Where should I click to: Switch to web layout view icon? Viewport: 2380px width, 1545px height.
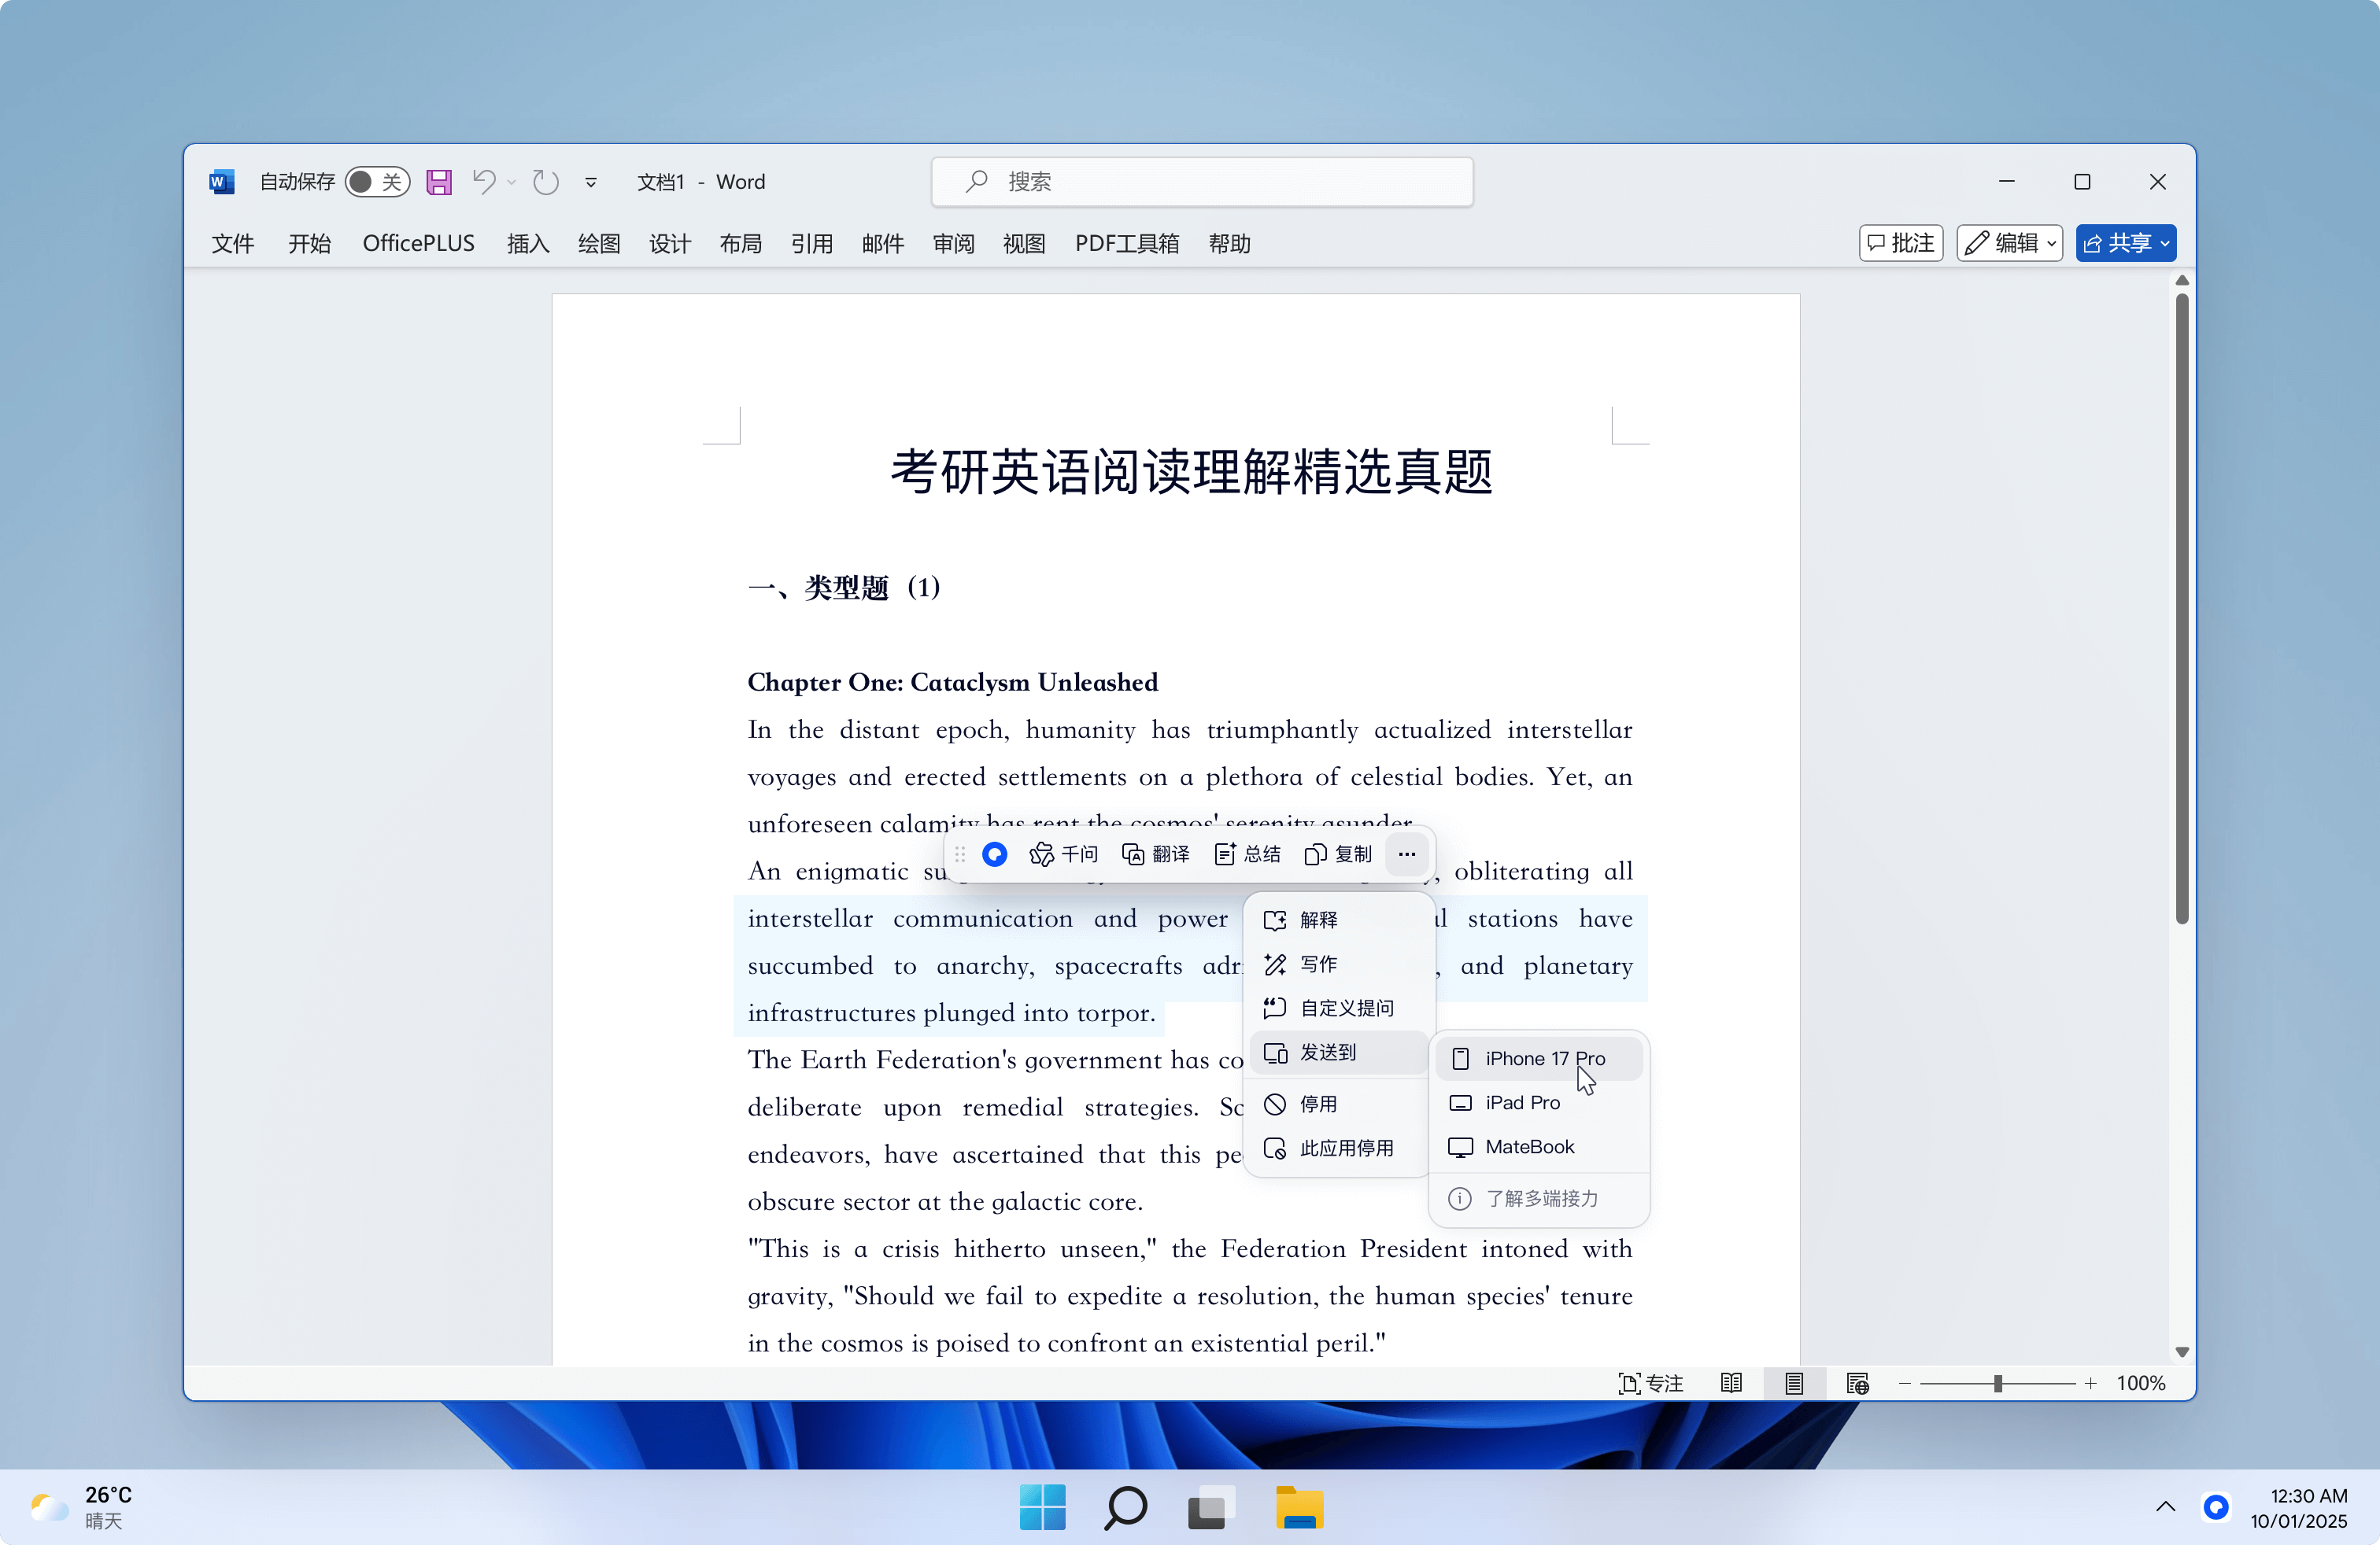pyautogui.click(x=1857, y=1383)
